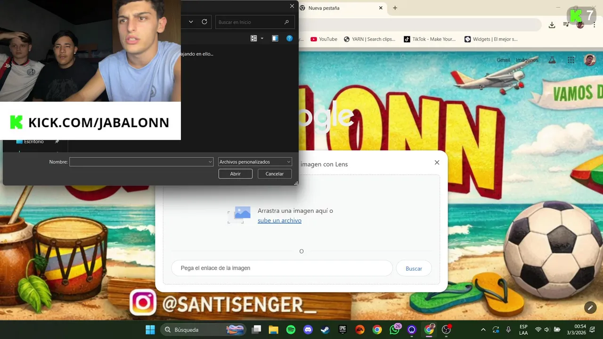Select the Nueva pestaña tab
Screen dimensions: 603x339
[342, 8]
